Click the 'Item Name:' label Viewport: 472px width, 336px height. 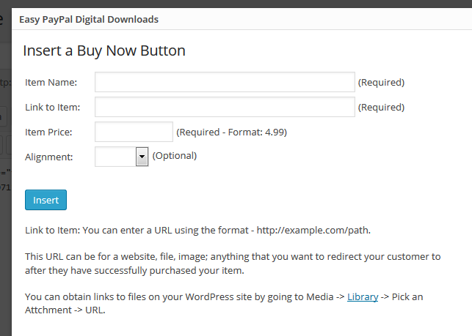[51, 83]
